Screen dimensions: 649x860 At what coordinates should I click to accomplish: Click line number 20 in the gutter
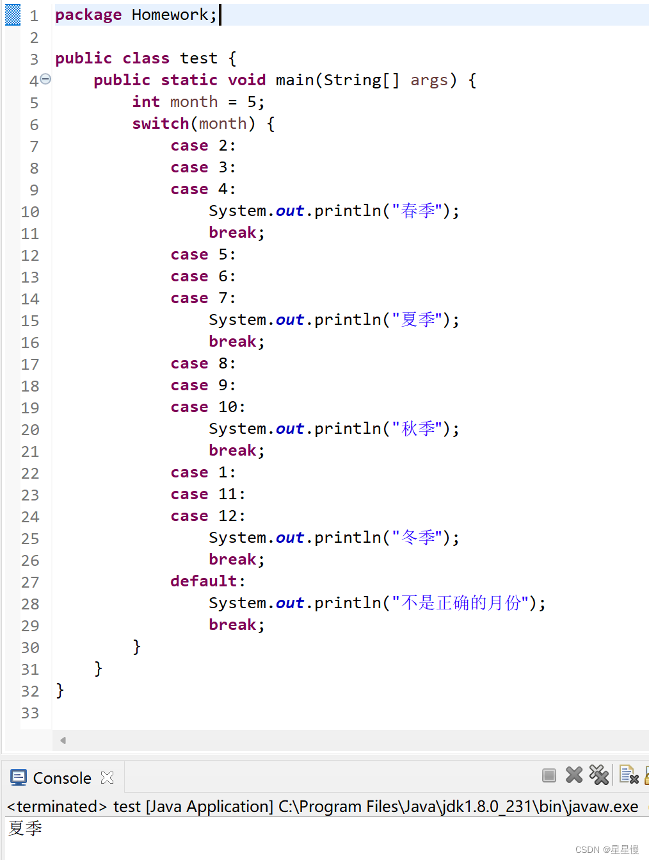(x=30, y=429)
